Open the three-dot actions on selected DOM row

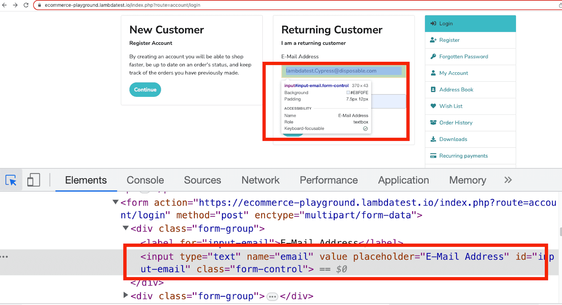coord(4,257)
